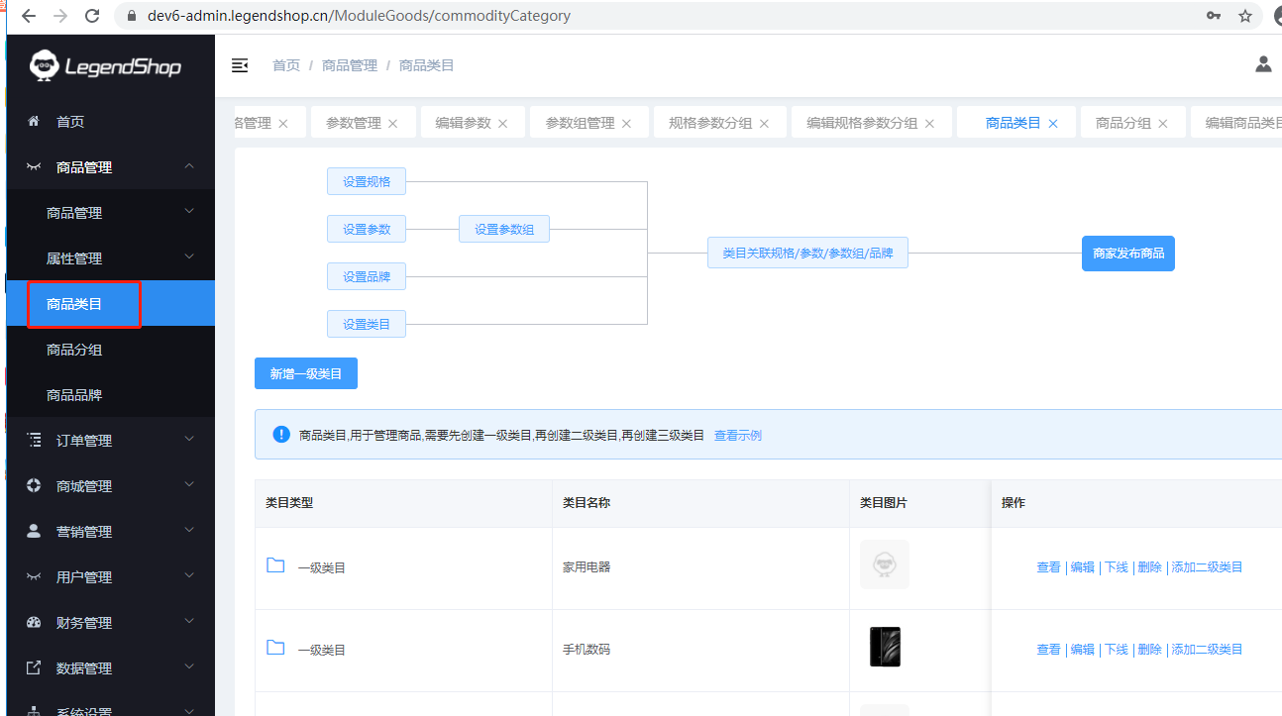This screenshot has width=1282, height=716.
Task: Click the 手机数码 category thumbnail image
Action: point(885,648)
